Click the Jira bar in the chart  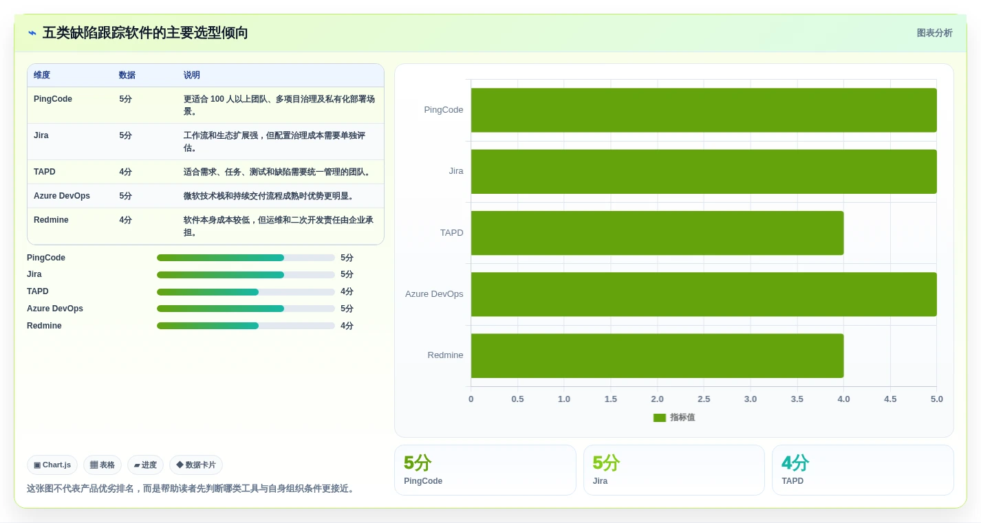pyautogui.click(x=704, y=171)
